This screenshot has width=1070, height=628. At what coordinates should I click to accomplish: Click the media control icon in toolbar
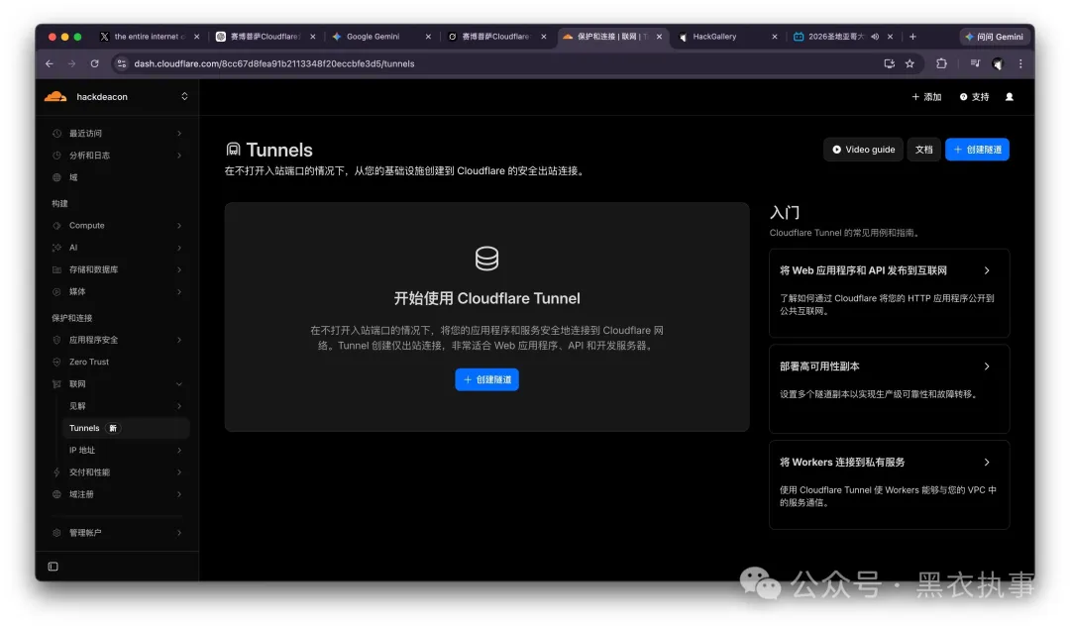click(x=975, y=63)
